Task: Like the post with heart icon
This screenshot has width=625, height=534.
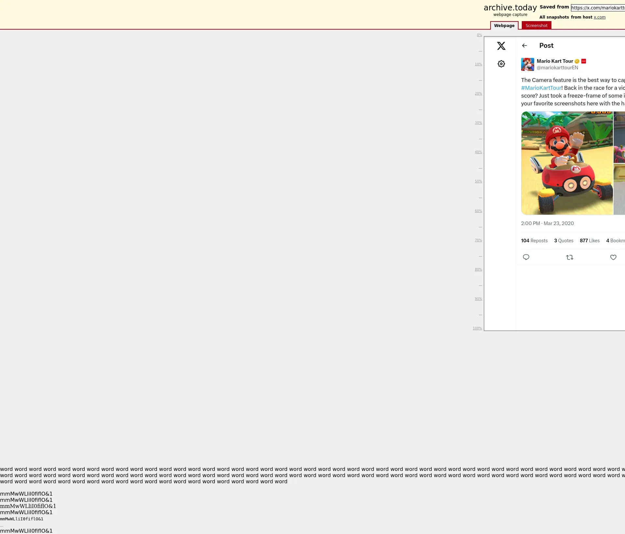Action: pos(613,257)
